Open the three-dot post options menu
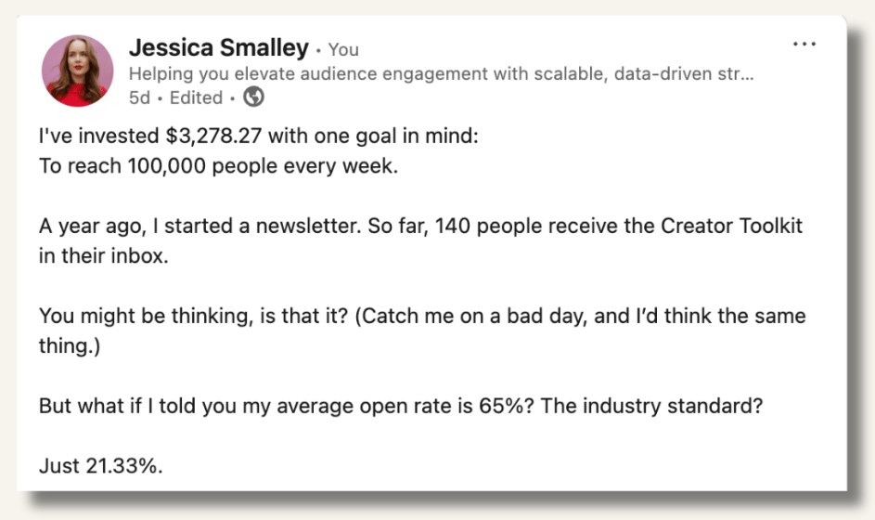Viewport: 875px width, 520px height. (804, 44)
